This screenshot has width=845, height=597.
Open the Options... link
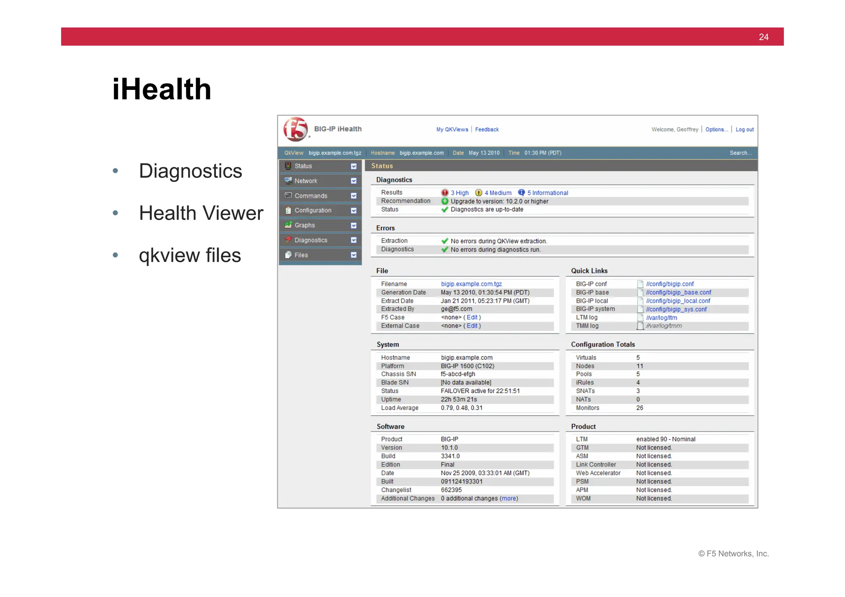717,130
